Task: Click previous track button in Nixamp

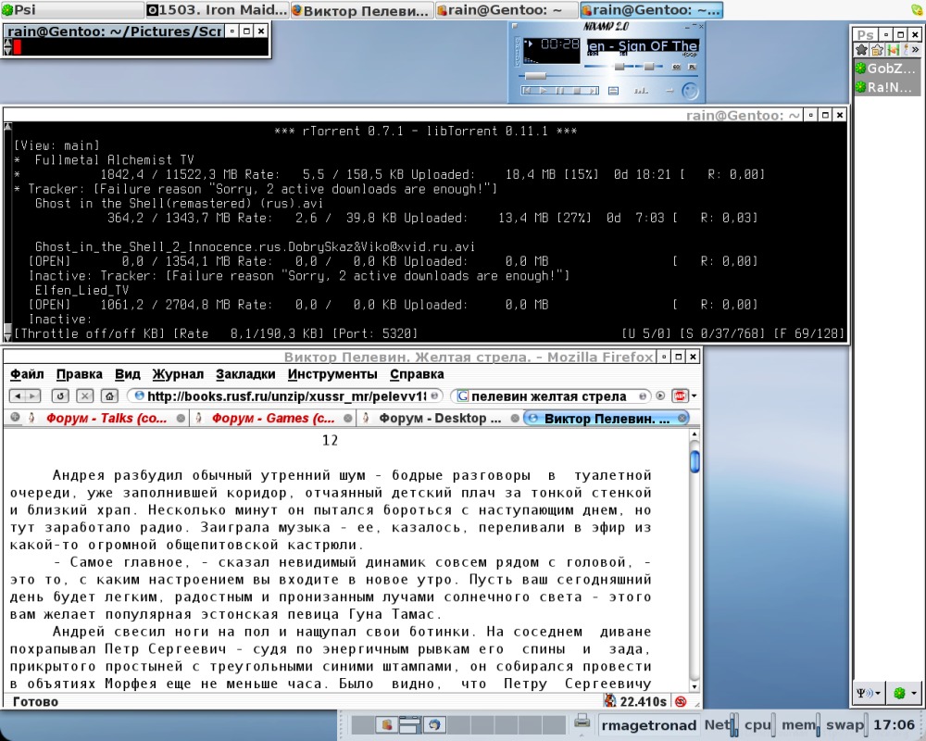Action: point(527,91)
